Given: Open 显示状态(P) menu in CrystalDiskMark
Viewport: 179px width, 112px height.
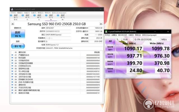Looking at the screenshot, I should tap(123, 35).
